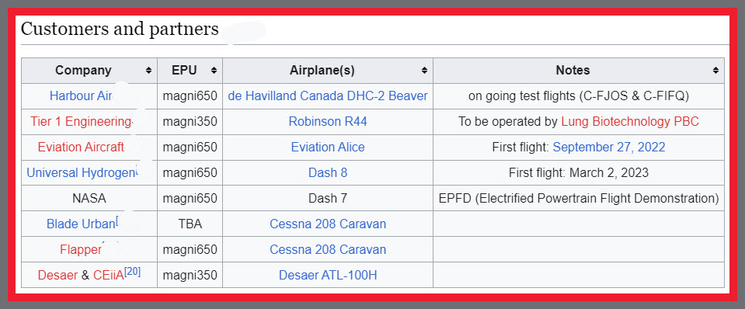The height and width of the screenshot is (309, 745).
Task: Visit the Blade Urban link
Action: pos(81,224)
